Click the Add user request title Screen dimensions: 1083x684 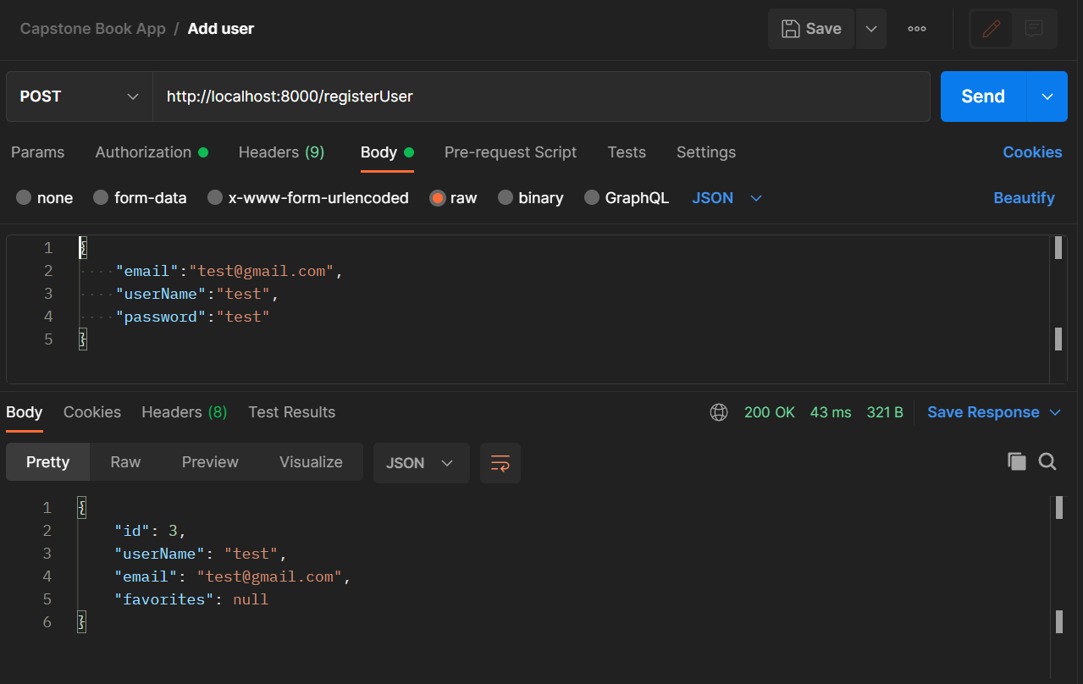click(221, 29)
